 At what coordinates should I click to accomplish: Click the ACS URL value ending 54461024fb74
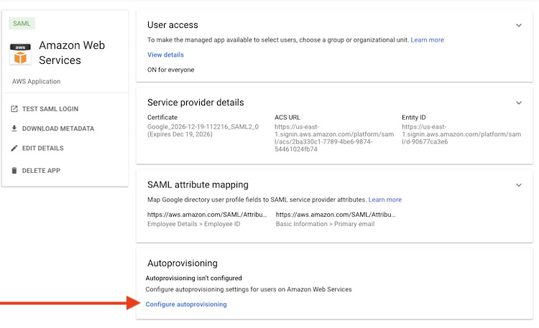point(334,138)
